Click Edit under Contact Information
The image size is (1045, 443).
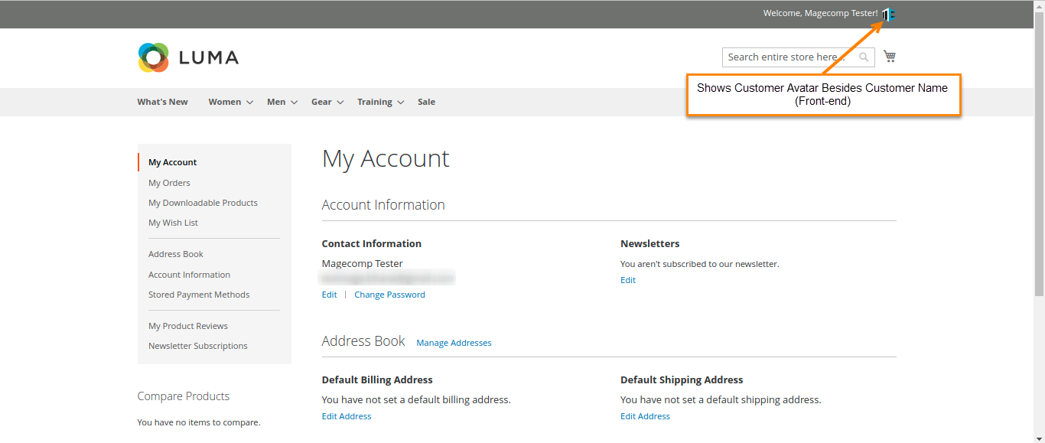pyautogui.click(x=329, y=295)
